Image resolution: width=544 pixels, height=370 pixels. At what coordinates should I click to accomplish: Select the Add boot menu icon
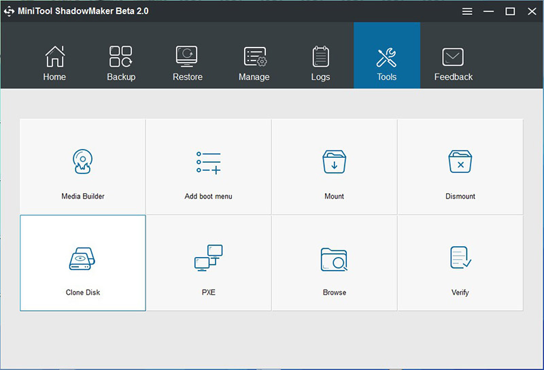pyautogui.click(x=208, y=163)
